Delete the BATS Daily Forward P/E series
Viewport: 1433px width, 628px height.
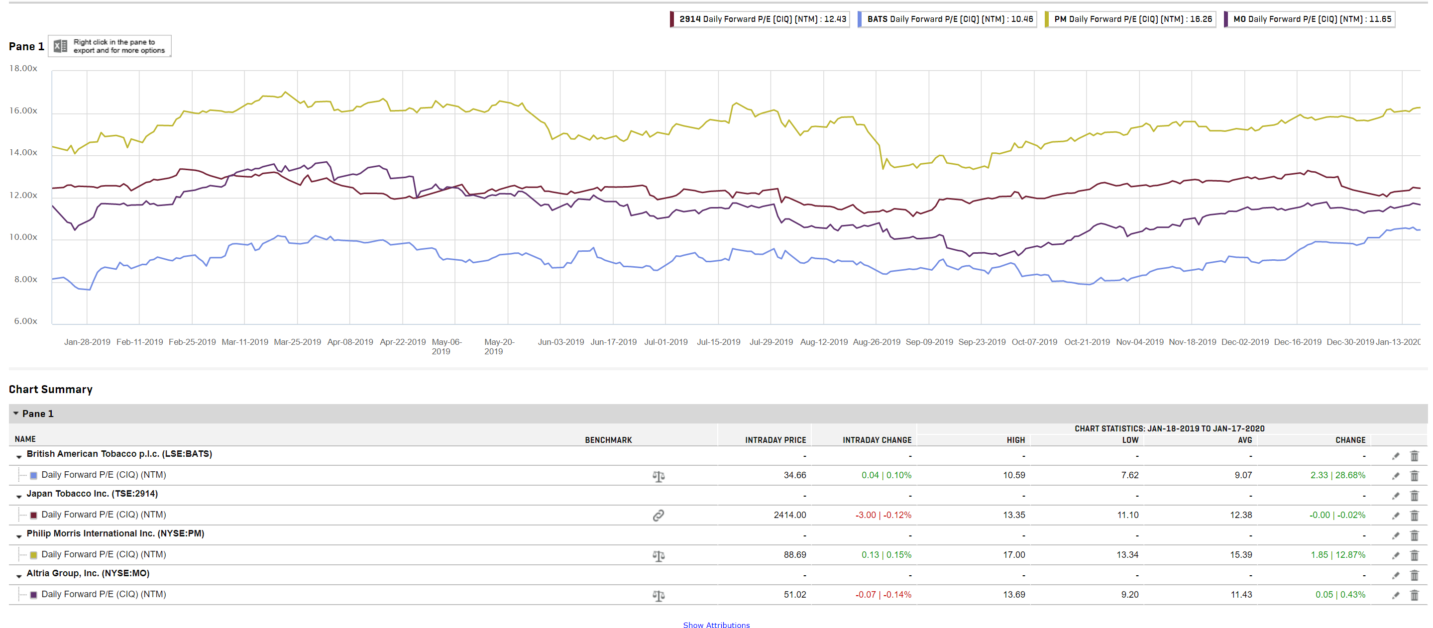1414,476
